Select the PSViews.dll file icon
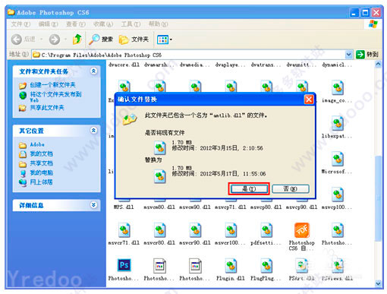387x294 pixels. (x=338, y=266)
